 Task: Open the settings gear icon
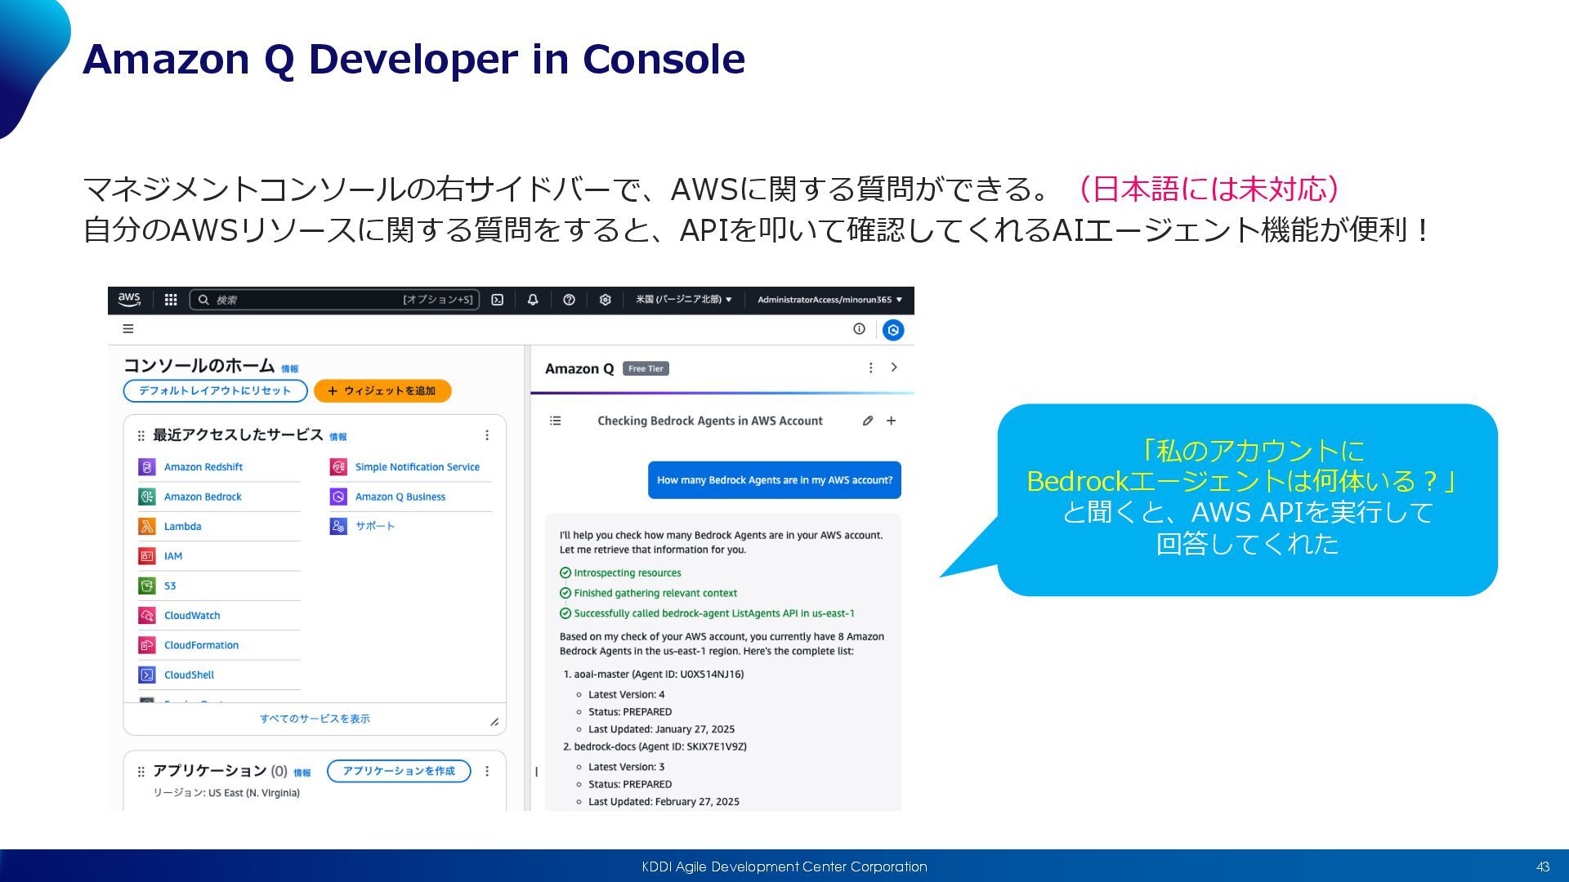click(x=605, y=300)
